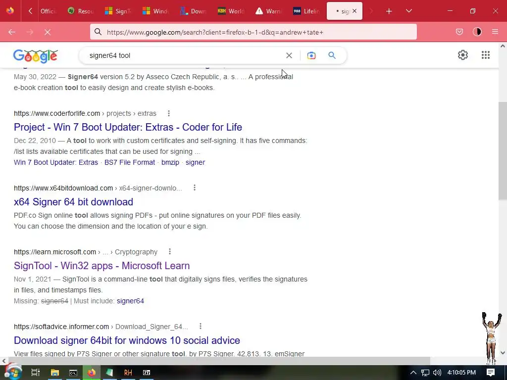
Task: Open the list all tabs dropdown
Action: point(408,11)
